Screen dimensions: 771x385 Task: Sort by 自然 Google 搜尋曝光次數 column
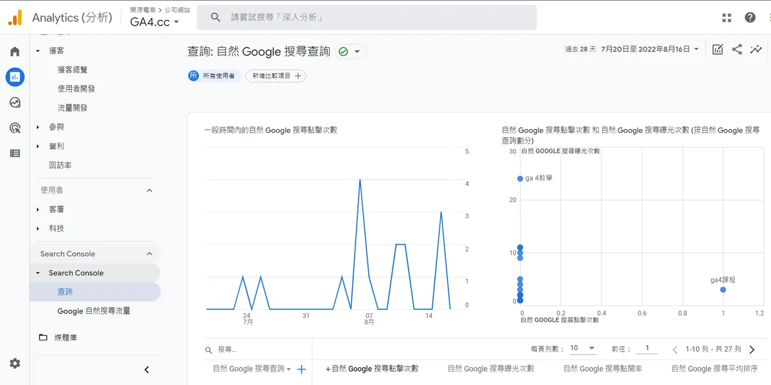click(491, 369)
